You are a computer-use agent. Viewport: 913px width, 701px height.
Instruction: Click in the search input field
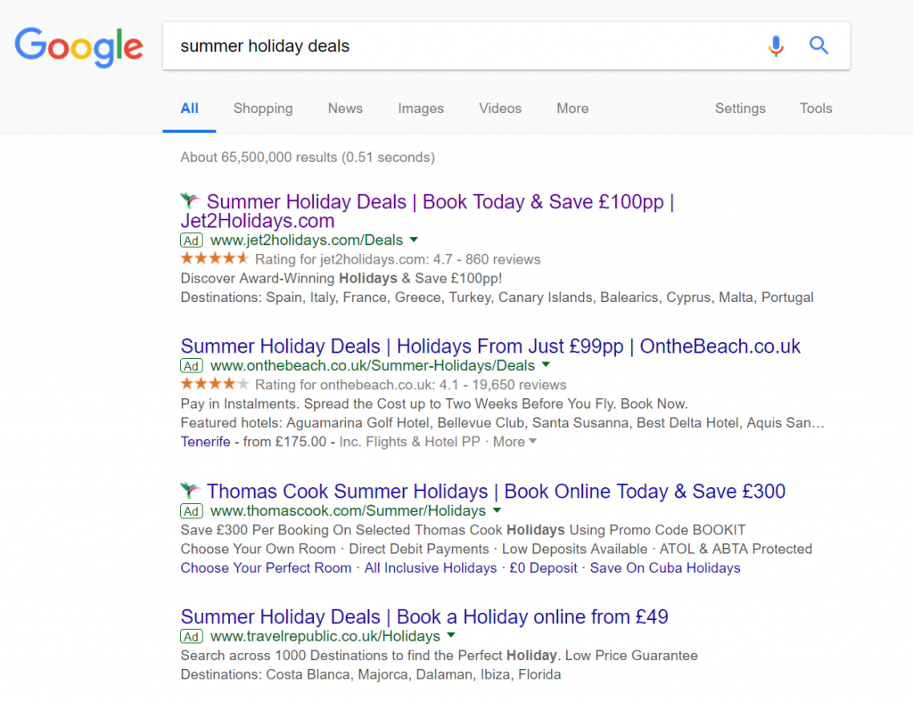[x=465, y=46]
